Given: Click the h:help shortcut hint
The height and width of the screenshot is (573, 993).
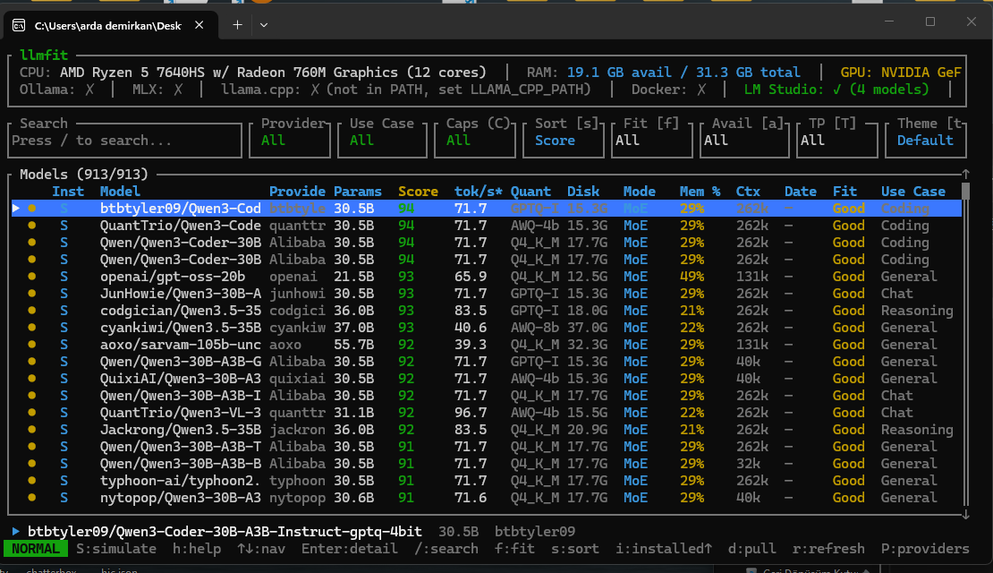Looking at the screenshot, I should pyautogui.click(x=197, y=549).
